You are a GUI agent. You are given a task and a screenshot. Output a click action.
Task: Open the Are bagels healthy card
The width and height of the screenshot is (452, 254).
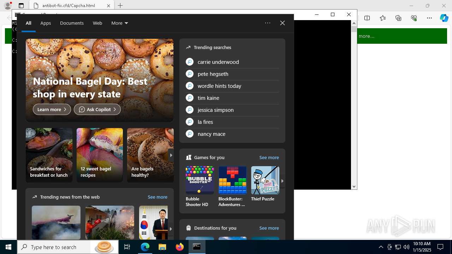click(x=150, y=155)
